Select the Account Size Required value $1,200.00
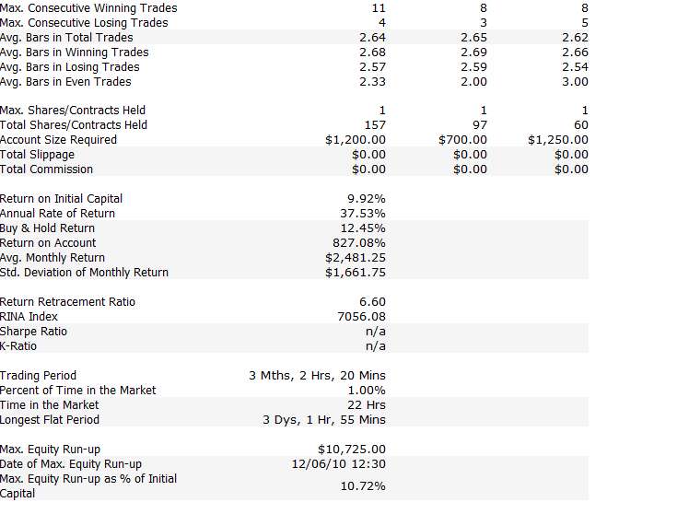689x514 pixels. (356, 140)
